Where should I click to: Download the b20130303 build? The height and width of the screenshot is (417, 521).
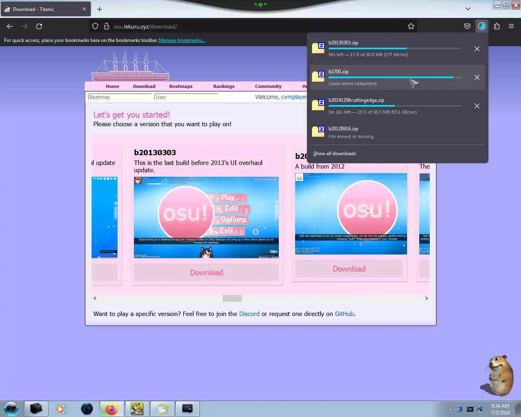point(206,272)
